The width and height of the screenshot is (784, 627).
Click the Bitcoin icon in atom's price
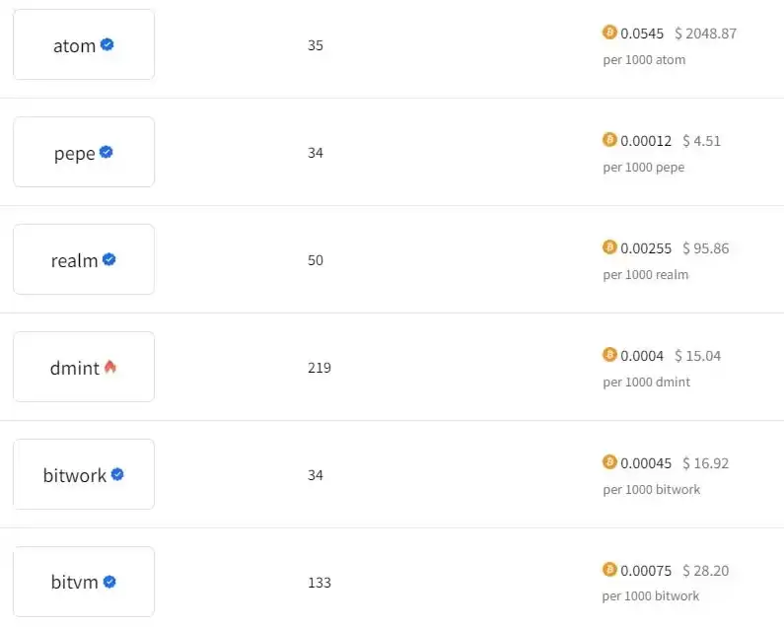click(x=609, y=33)
